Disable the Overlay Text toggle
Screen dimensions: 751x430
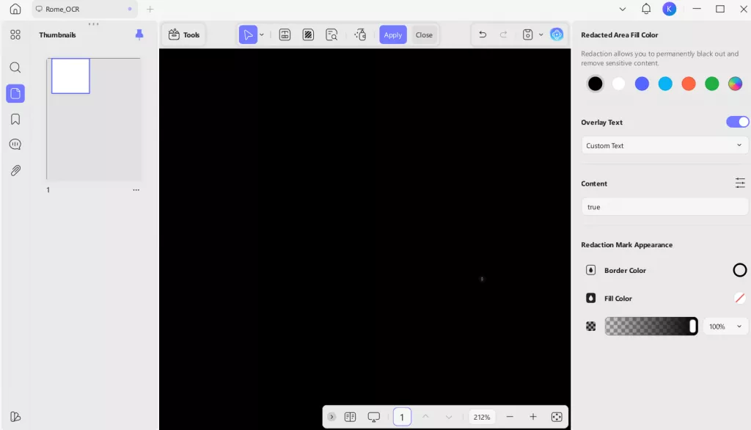[x=736, y=122]
